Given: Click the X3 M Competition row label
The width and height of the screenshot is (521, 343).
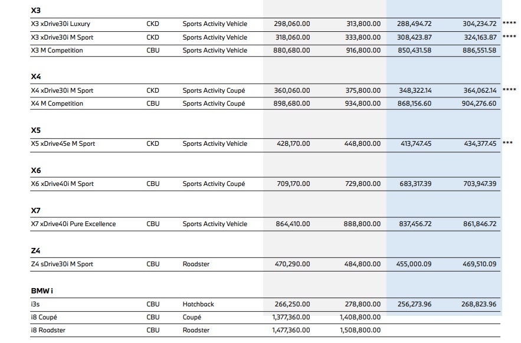Looking at the screenshot, I should coord(57,50).
